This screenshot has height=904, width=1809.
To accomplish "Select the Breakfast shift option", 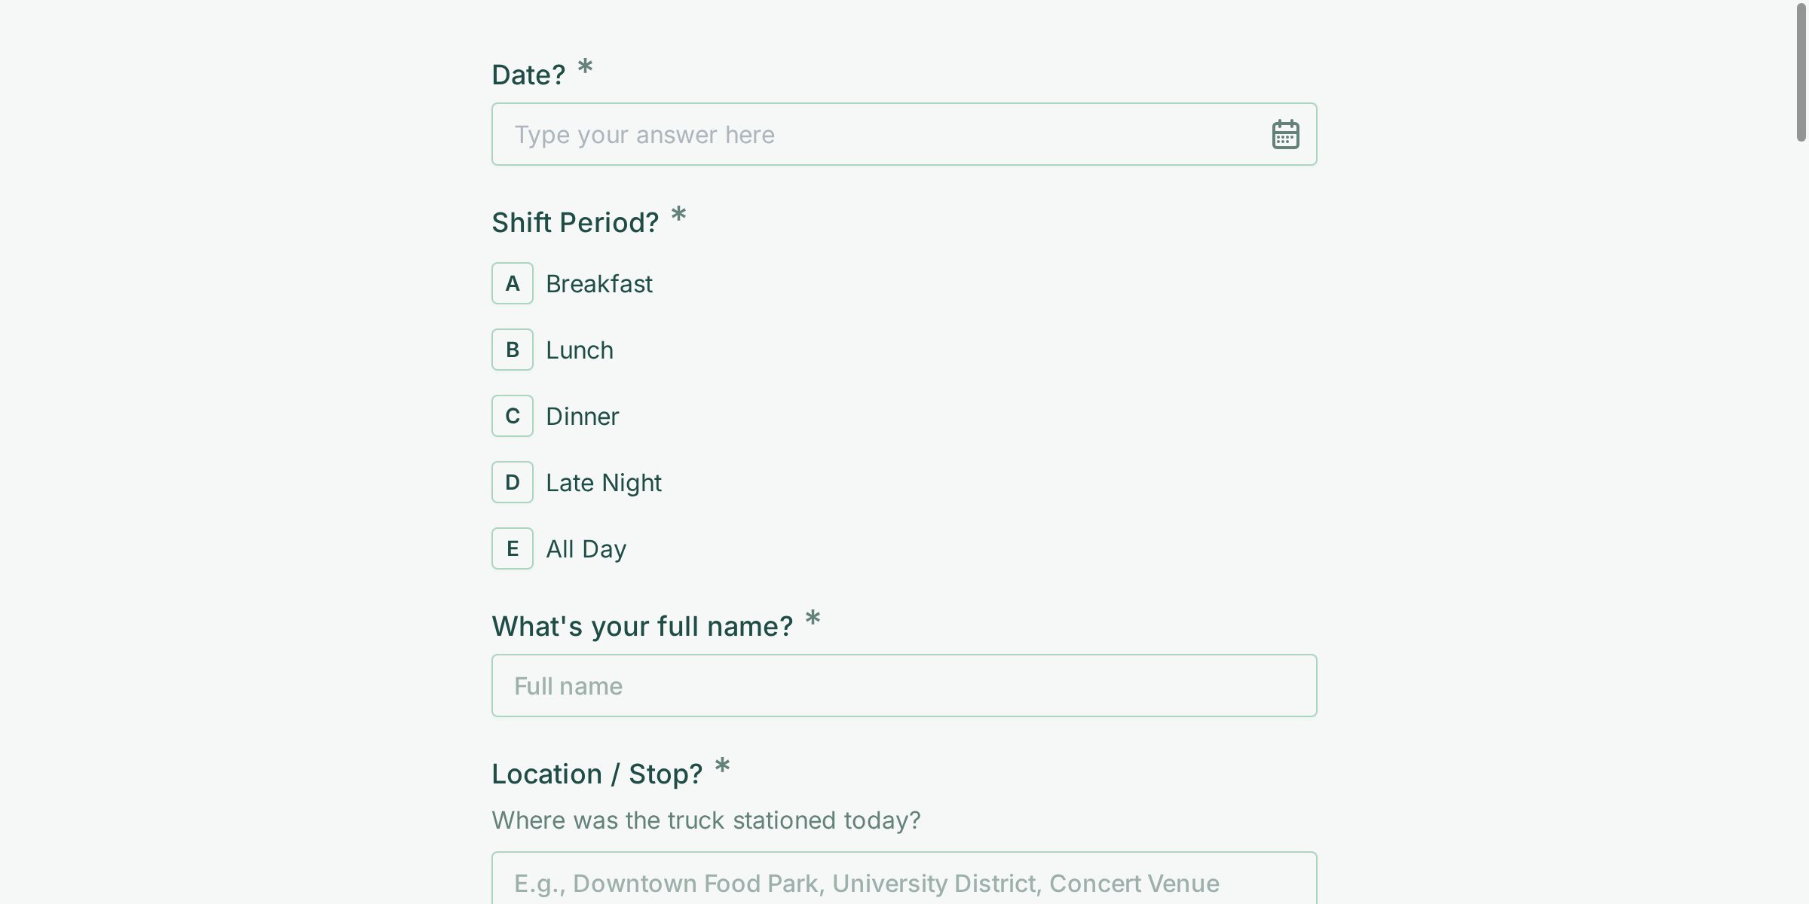I will tap(599, 284).
